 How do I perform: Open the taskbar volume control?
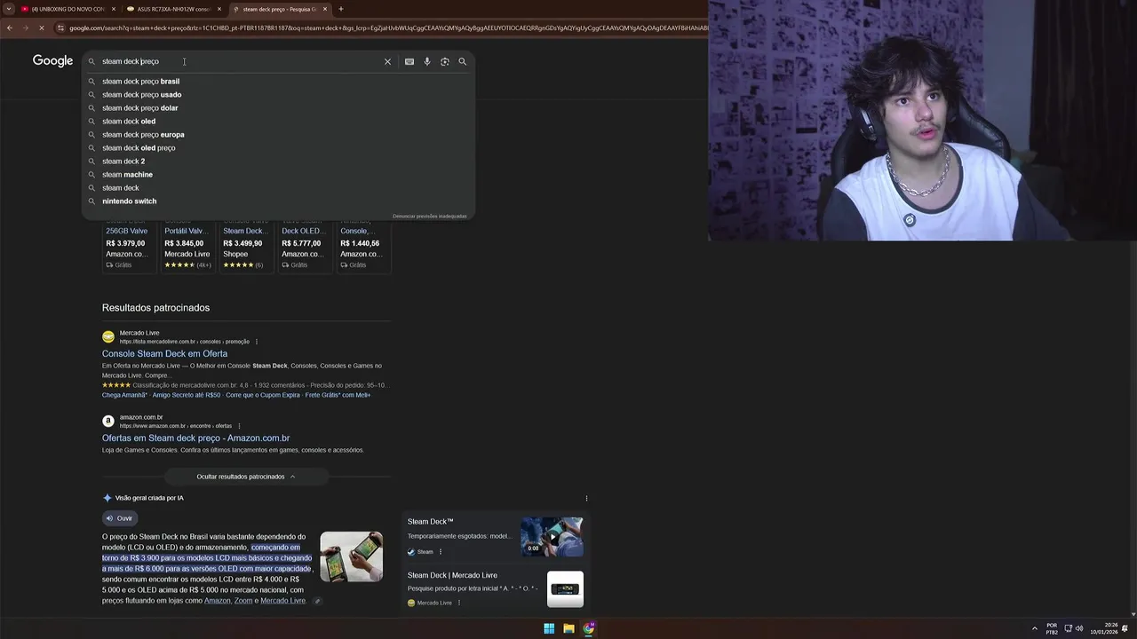pos(1079,628)
